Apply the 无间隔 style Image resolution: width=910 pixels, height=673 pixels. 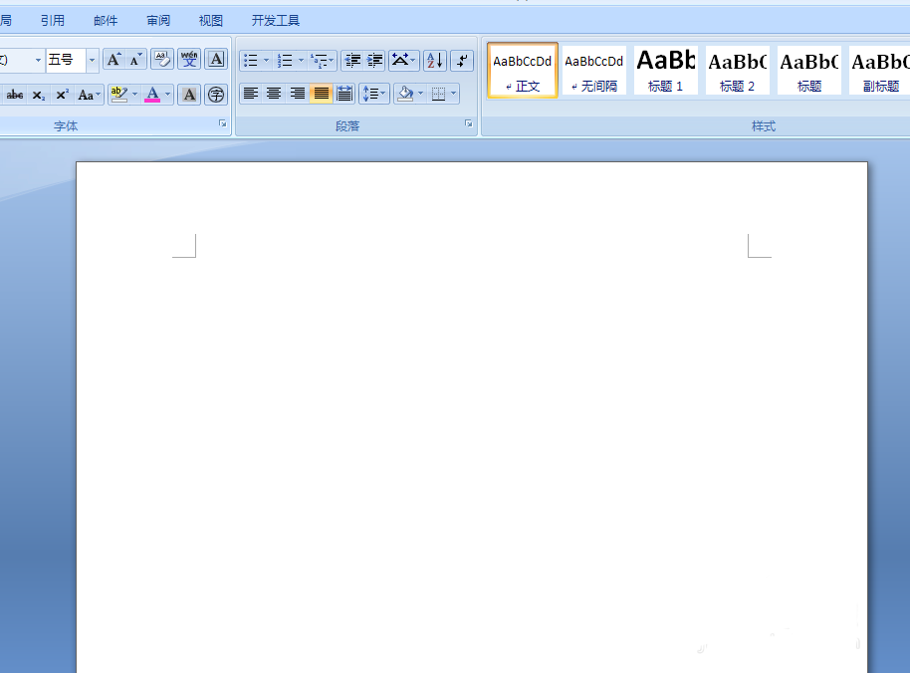[x=594, y=70]
